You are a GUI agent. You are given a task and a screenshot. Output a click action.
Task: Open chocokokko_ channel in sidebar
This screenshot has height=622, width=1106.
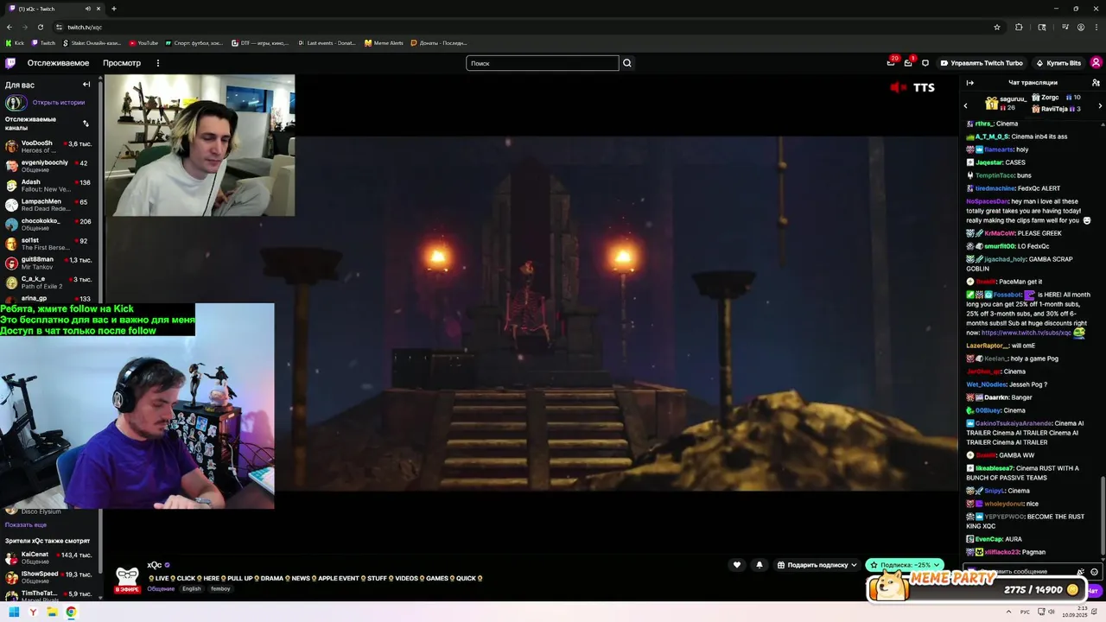51,225
